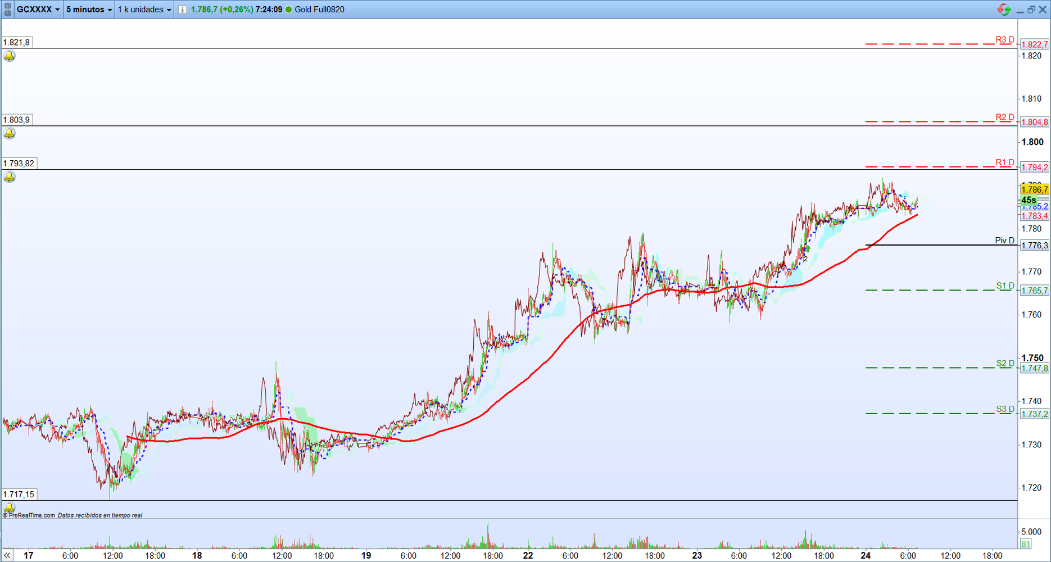This screenshot has height=562, width=1051.
Task: Close the chart window
Action: tap(1043, 10)
